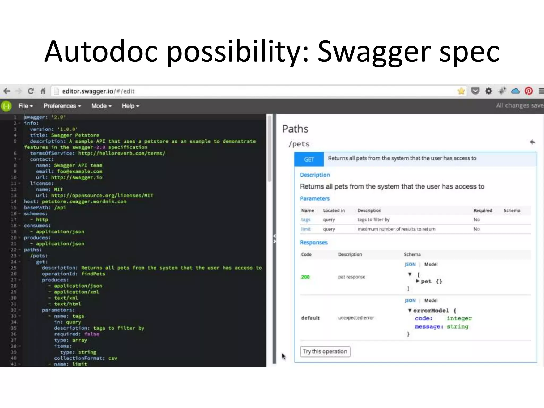Fold the info: block at line 2

[x=19, y=123]
